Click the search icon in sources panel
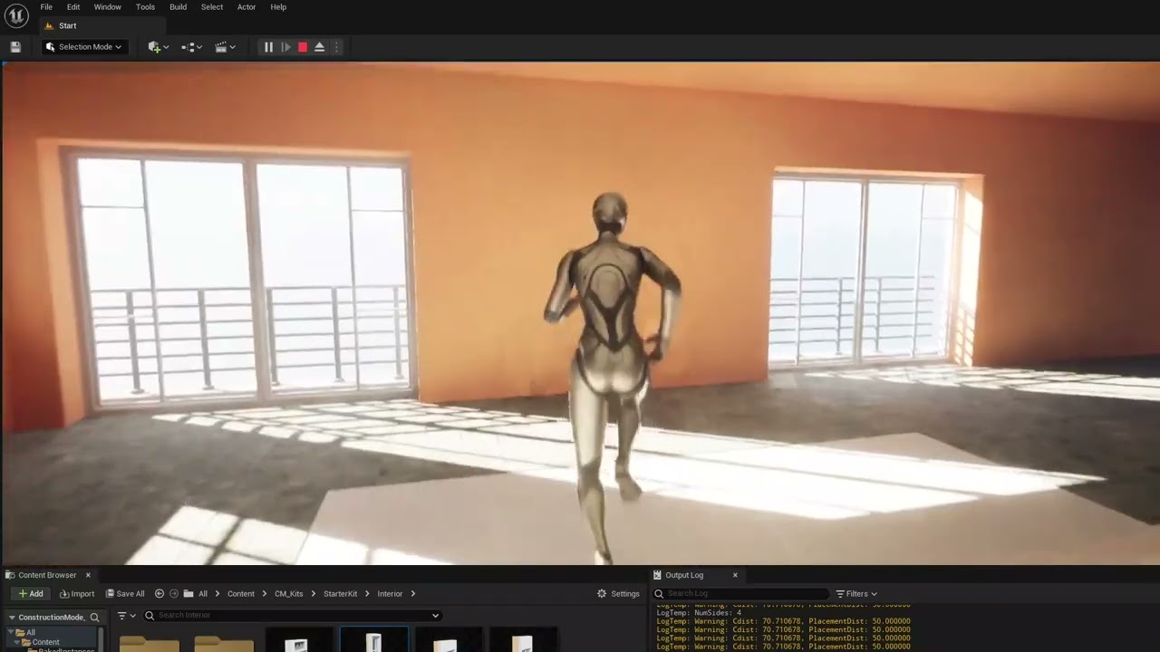Image resolution: width=1160 pixels, height=652 pixels. [94, 618]
